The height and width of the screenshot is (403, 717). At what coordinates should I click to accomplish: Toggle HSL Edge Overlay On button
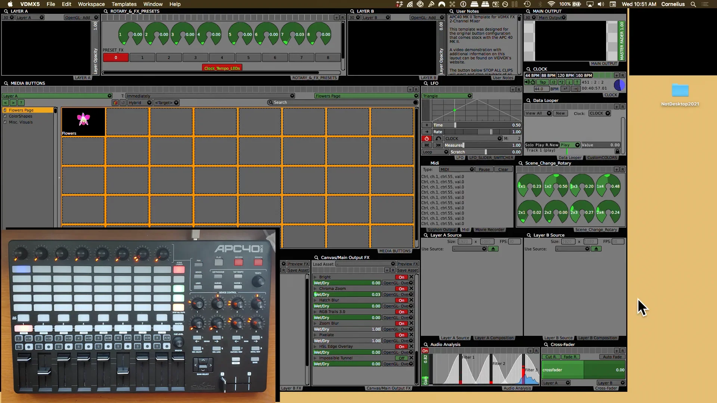(401, 347)
